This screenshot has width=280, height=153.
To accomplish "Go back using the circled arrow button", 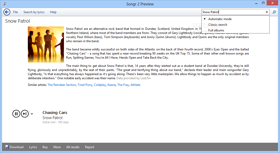I will tap(7, 12).
